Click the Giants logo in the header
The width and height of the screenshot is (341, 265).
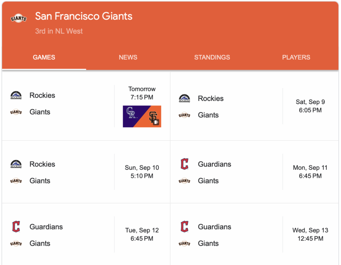pyautogui.click(x=18, y=19)
